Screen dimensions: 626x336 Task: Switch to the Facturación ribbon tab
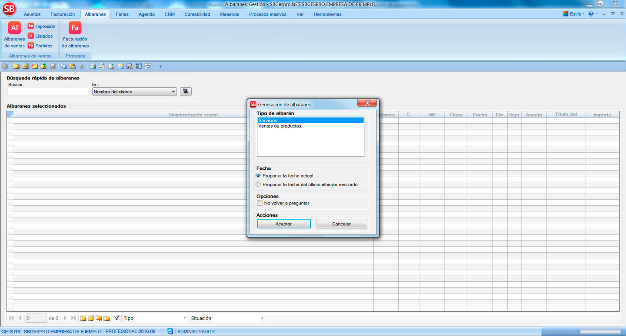click(x=63, y=14)
